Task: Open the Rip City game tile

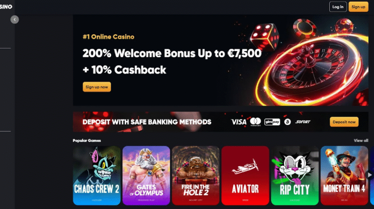Action: (295, 175)
